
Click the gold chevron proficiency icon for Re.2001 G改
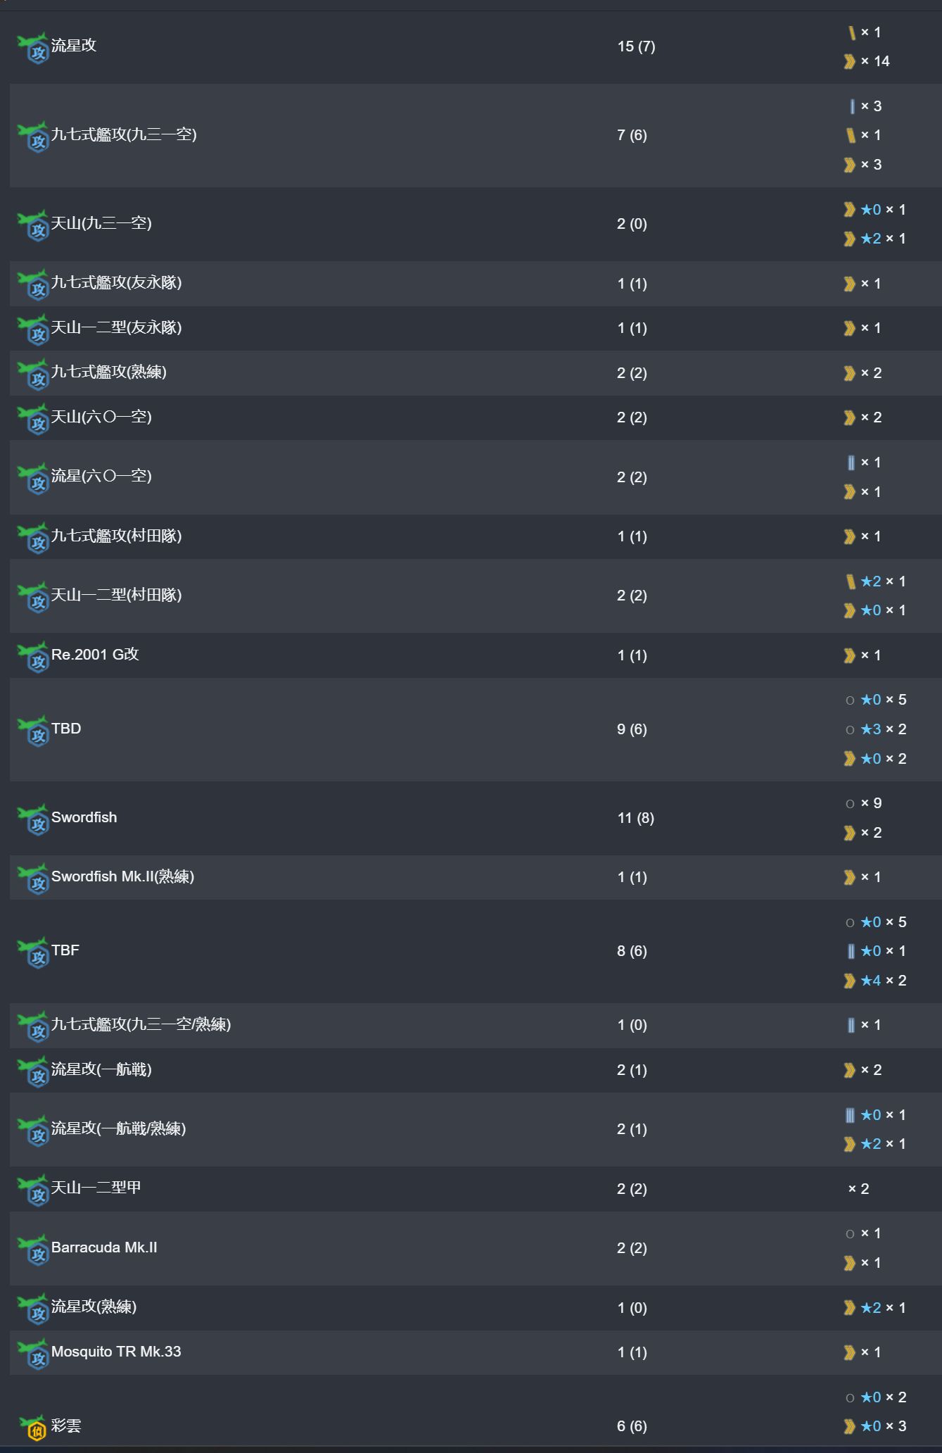[x=849, y=655]
